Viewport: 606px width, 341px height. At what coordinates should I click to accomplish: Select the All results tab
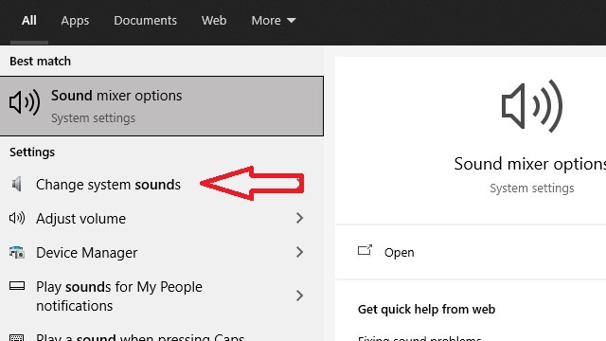(x=29, y=21)
